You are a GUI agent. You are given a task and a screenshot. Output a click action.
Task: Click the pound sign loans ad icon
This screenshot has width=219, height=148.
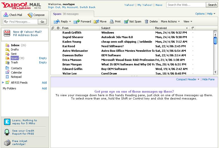7,122
